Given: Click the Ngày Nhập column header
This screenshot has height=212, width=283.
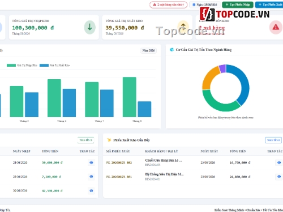Looking at the screenshot, I should 22,151.
